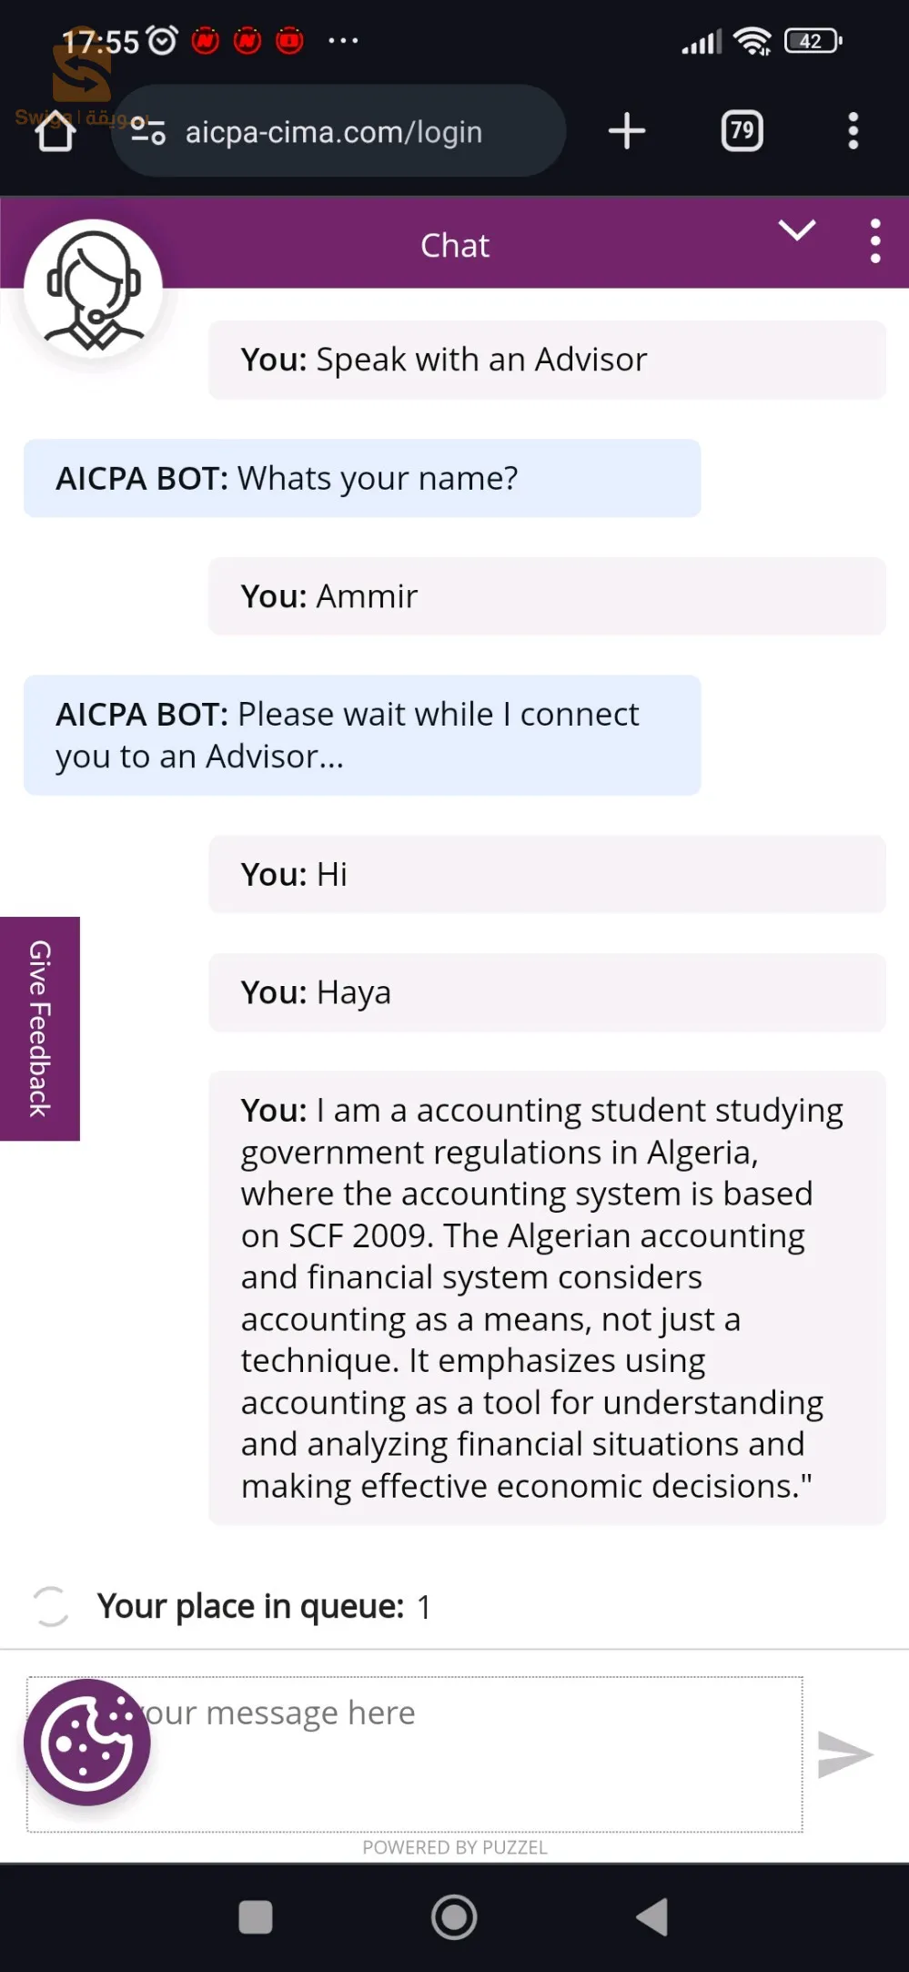Viewport: 909px width, 1972px height.
Task: Send the message with arrow icon
Action: tap(845, 1754)
